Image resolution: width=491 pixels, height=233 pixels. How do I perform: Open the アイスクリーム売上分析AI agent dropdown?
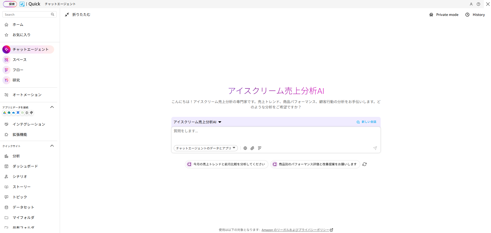pyautogui.click(x=197, y=122)
